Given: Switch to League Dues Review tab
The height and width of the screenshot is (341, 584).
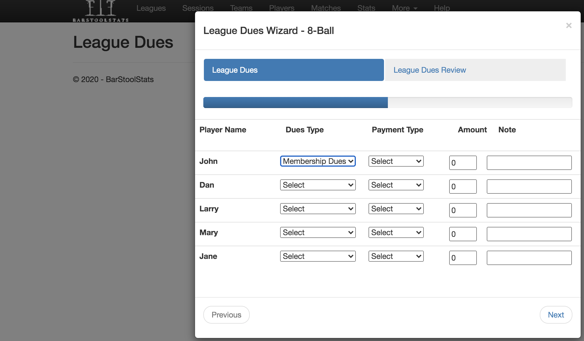Looking at the screenshot, I should pos(475,70).
